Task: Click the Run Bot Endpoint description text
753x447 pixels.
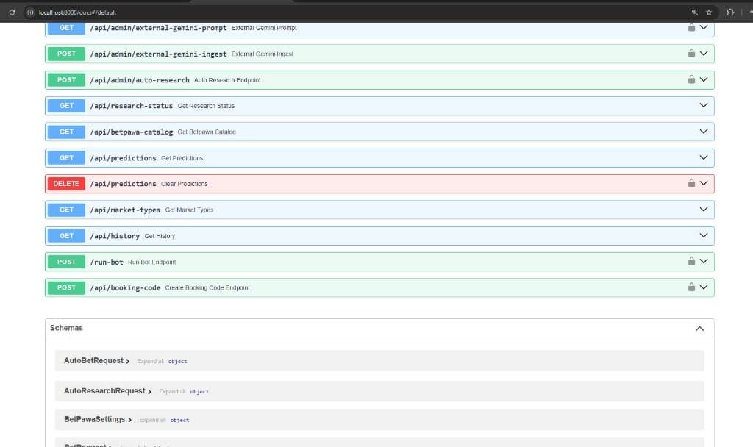Action: 151,262
